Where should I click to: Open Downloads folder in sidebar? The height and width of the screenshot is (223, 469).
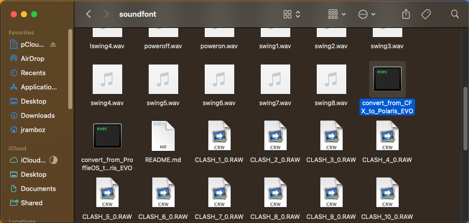(37, 115)
